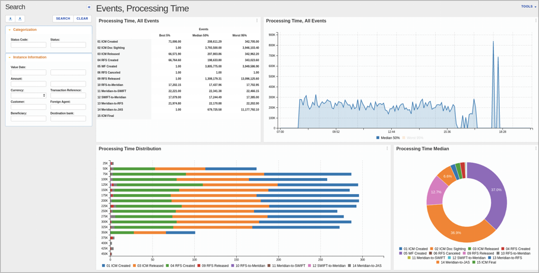Select the 09 RFS Released table row label
This screenshot has height=273, width=539.
pyautogui.click(x=109, y=79)
